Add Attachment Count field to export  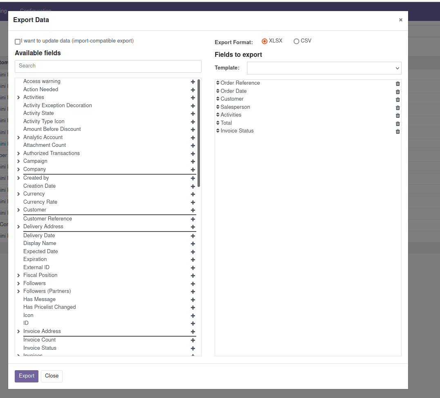pyautogui.click(x=193, y=146)
